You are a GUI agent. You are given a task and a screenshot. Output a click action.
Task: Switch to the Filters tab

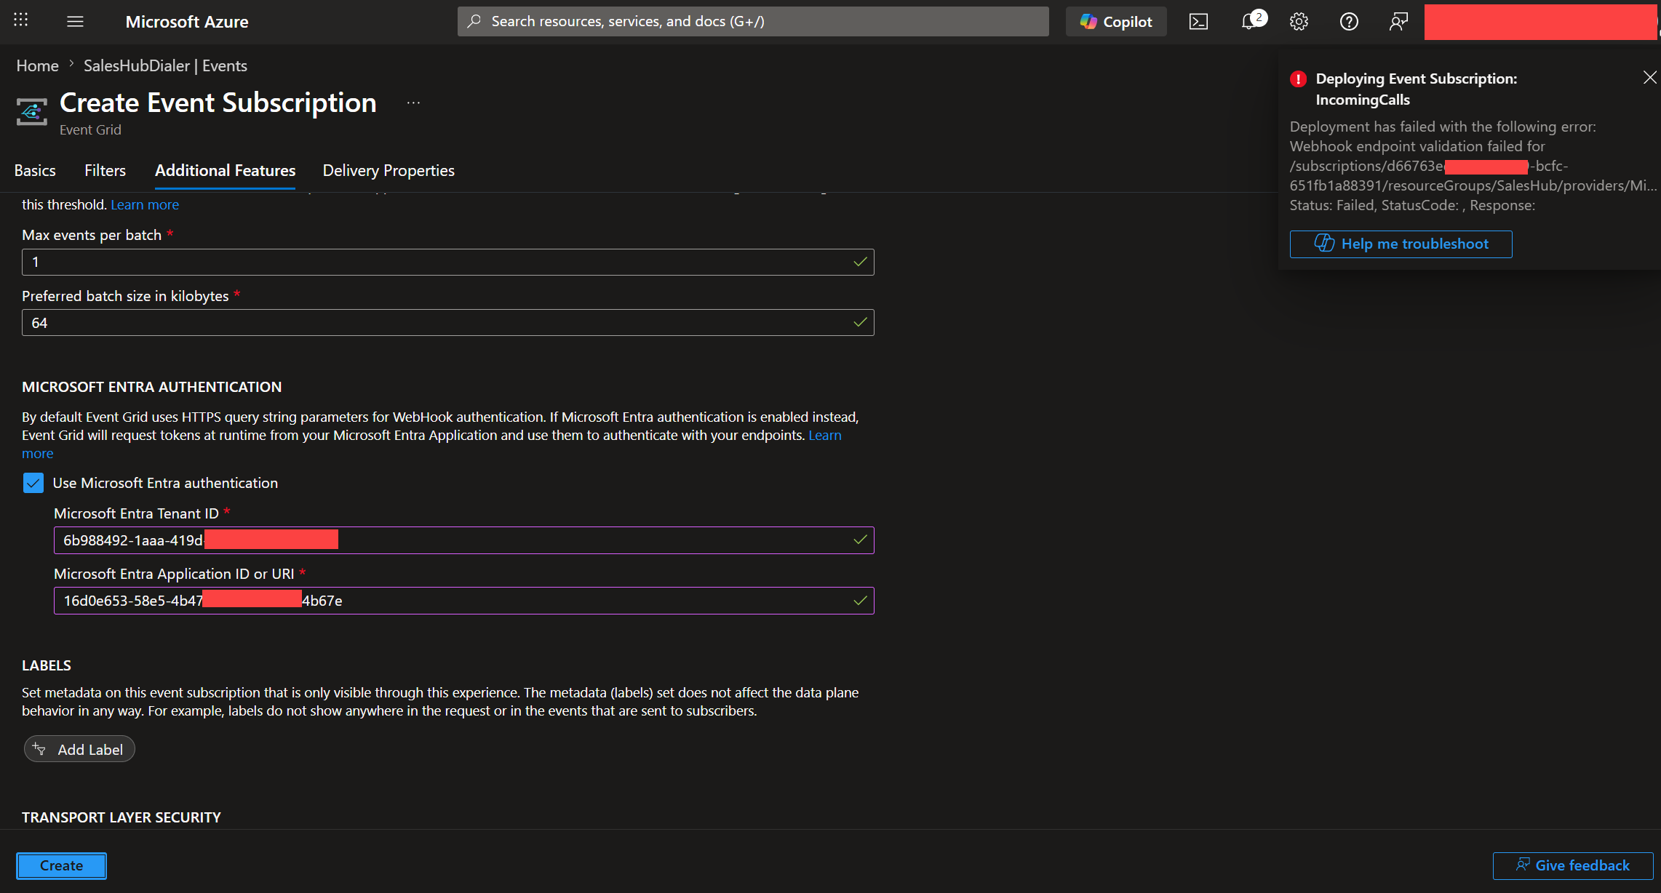(x=105, y=170)
